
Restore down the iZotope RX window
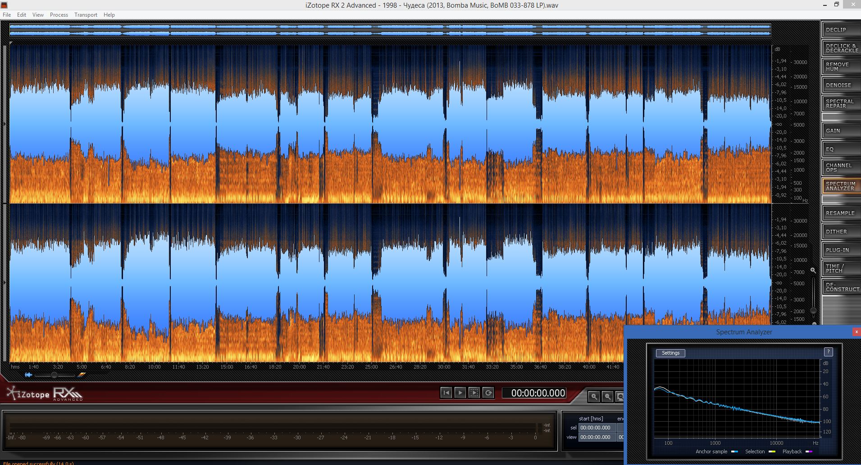pos(837,5)
